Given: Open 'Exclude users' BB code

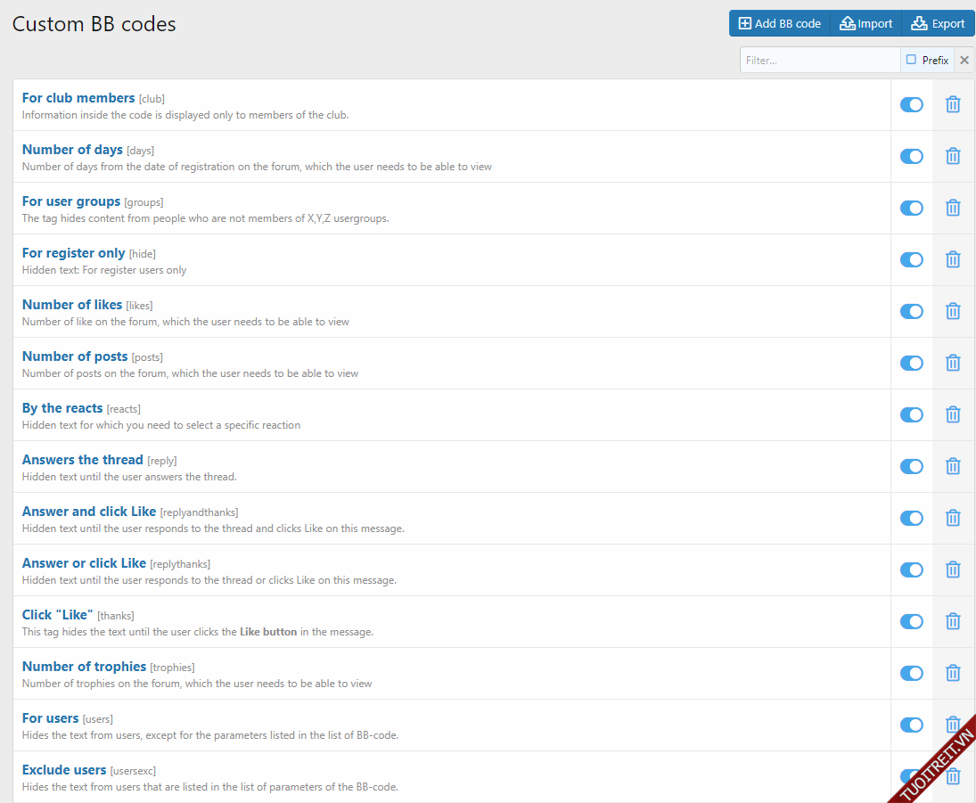Looking at the screenshot, I should [x=64, y=770].
